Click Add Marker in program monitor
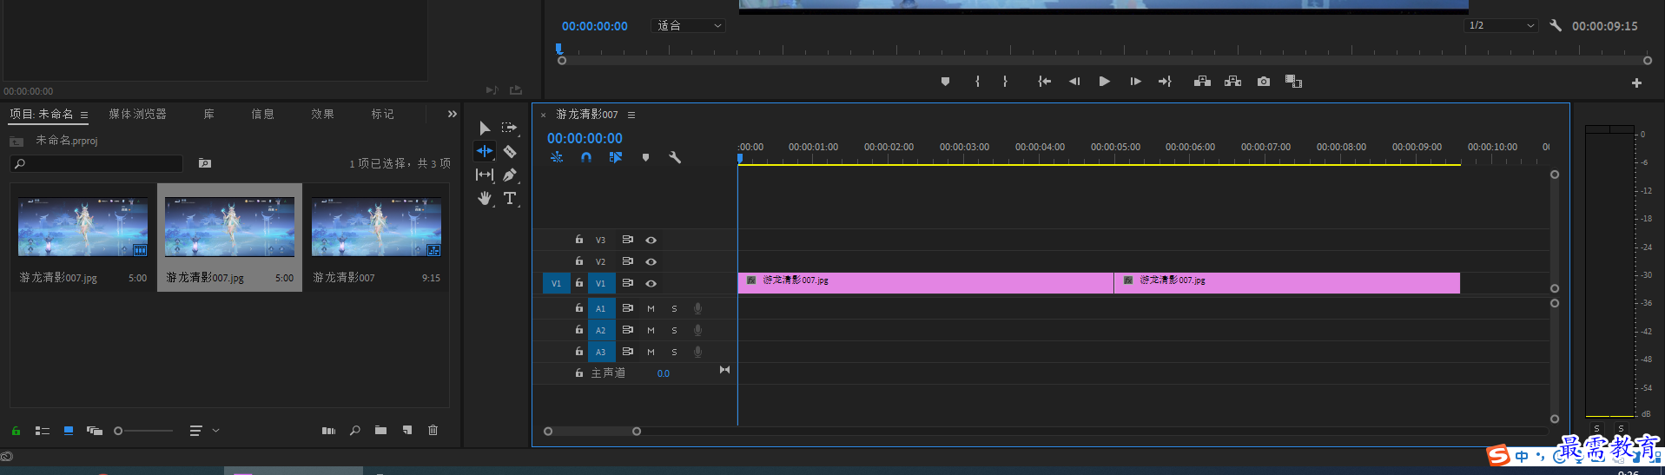Screen dimensions: 1665x475 945,82
